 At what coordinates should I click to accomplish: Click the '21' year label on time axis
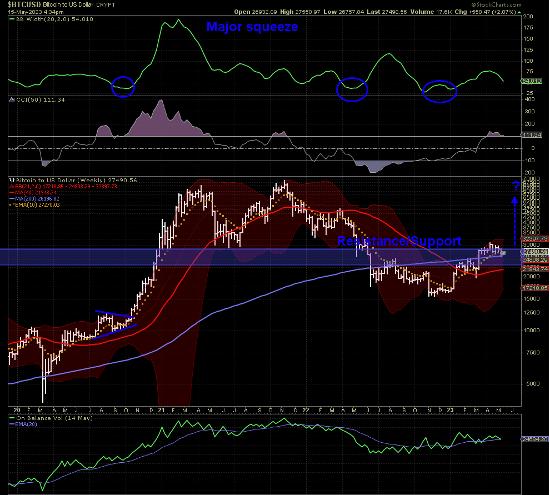coord(161,410)
